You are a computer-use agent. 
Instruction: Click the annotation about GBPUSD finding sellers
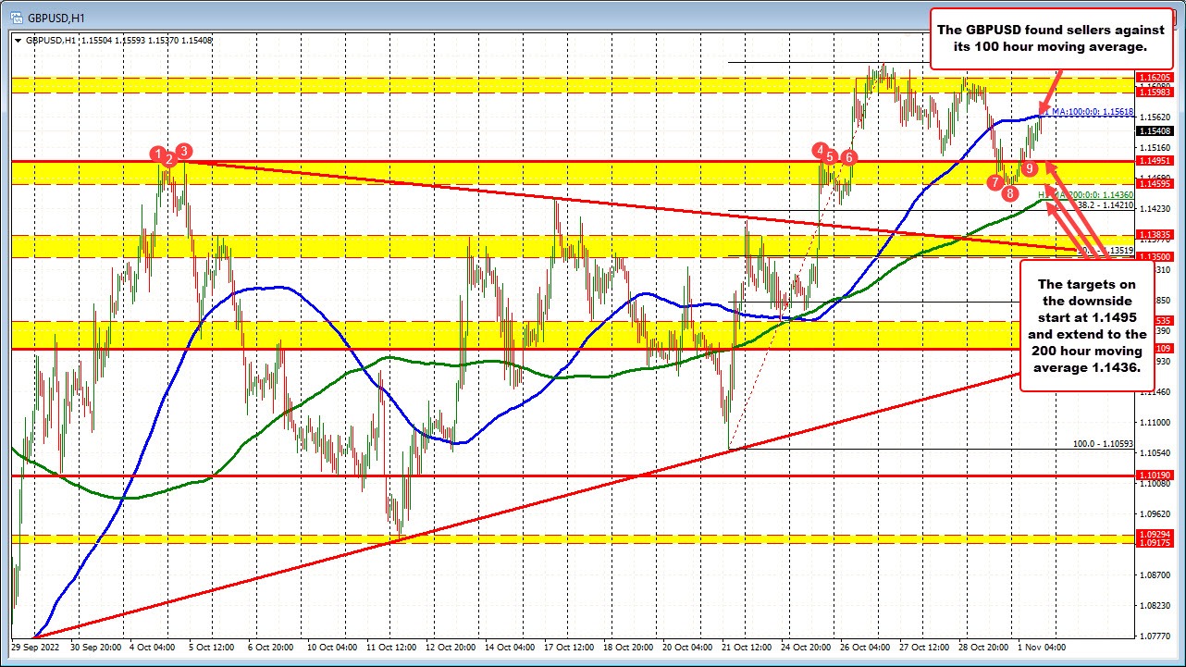click(1051, 37)
